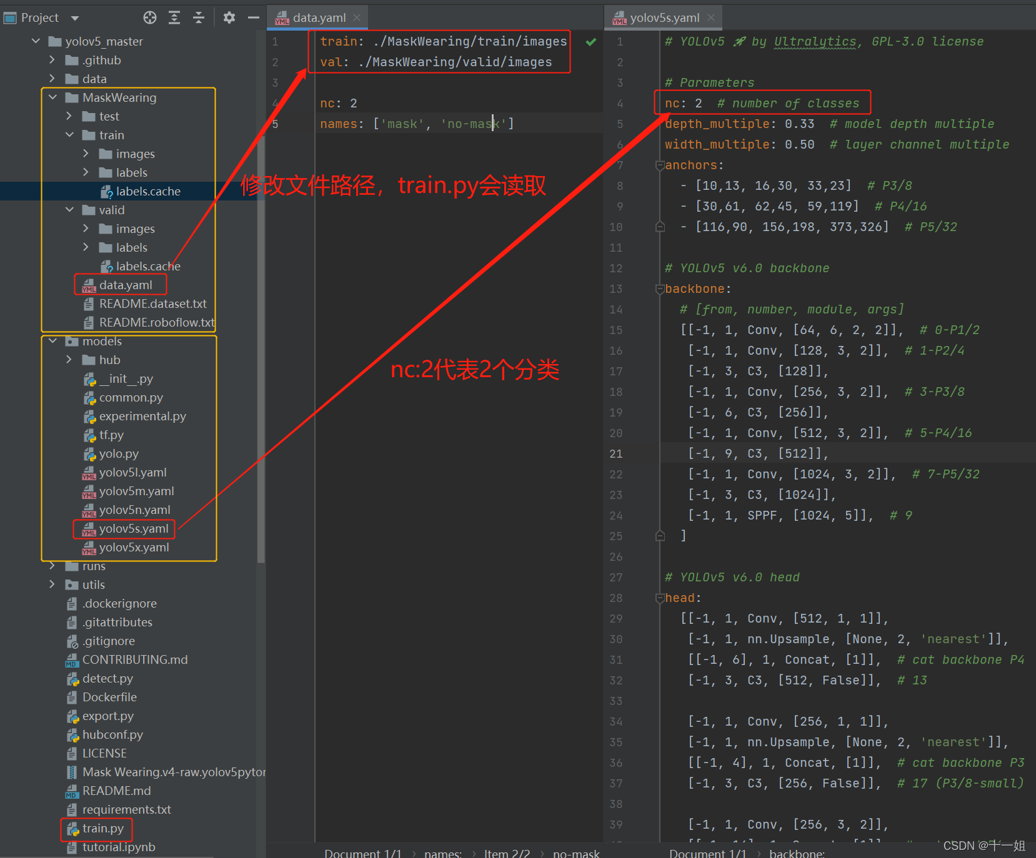
Task: Open data.yaml file icon in tree
Action: [89, 285]
